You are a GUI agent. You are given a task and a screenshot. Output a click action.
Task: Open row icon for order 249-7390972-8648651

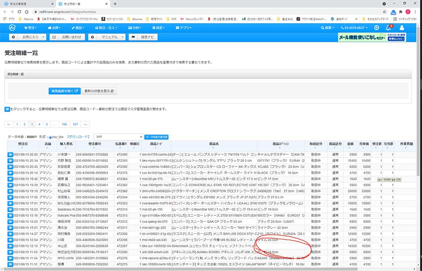(x=10, y=179)
